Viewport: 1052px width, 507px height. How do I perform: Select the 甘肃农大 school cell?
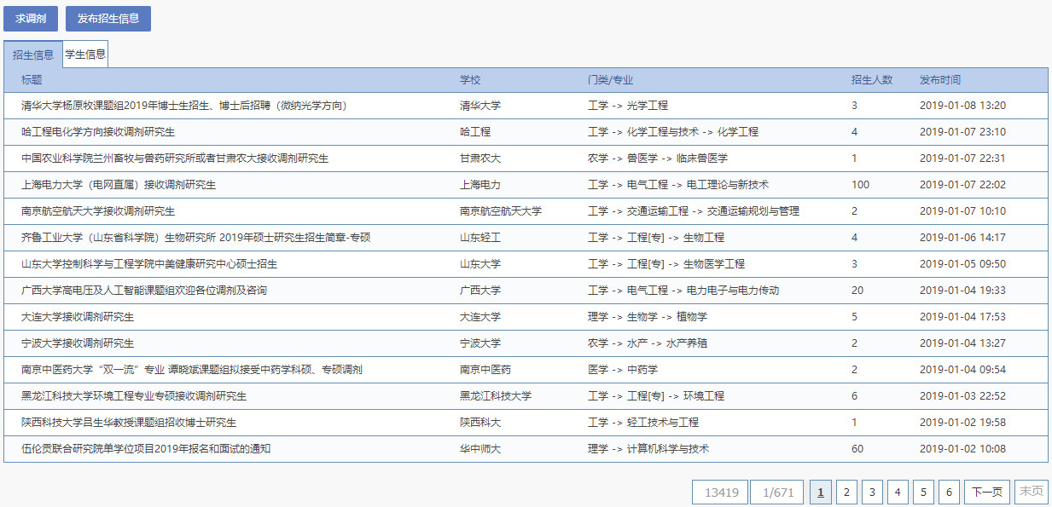point(480,158)
